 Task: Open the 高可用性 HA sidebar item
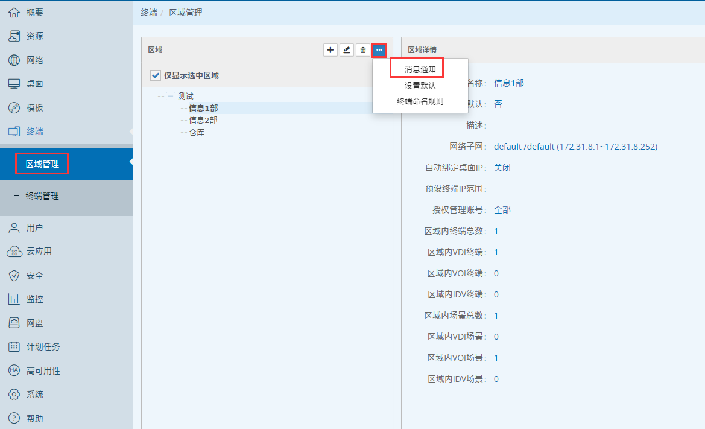point(43,371)
